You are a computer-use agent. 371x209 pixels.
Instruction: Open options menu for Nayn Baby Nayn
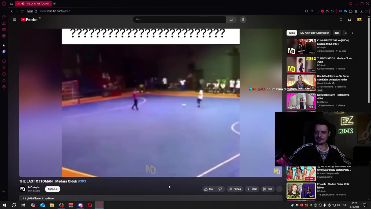[355, 95]
